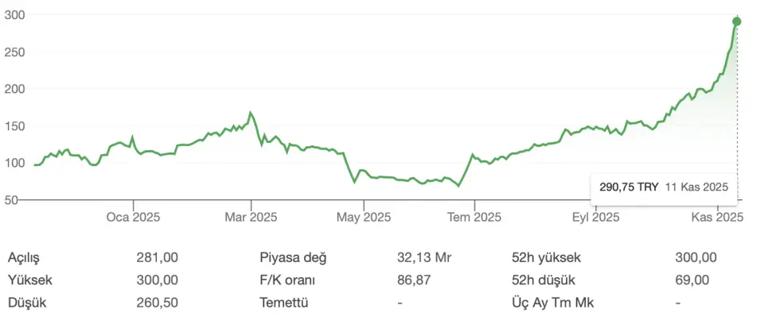Select the Oca 2025 axis label
Screen dimensions: 764x332
point(133,216)
